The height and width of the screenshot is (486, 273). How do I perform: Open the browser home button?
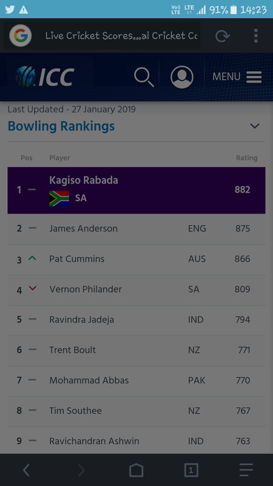point(136,470)
